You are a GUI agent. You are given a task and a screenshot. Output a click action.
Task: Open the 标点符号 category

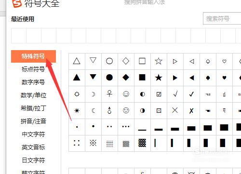tap(33, 69)
